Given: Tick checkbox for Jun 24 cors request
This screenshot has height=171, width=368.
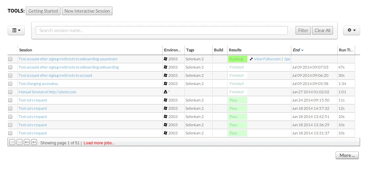Looking at the screenshot, I should (10, 100).
